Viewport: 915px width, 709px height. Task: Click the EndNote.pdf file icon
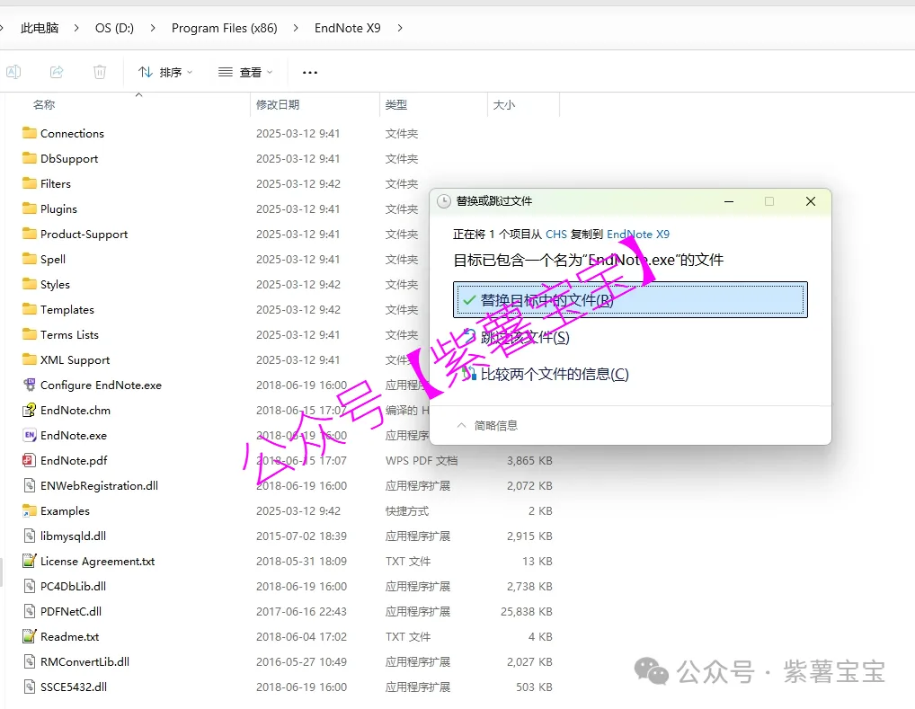pos(29,460)
